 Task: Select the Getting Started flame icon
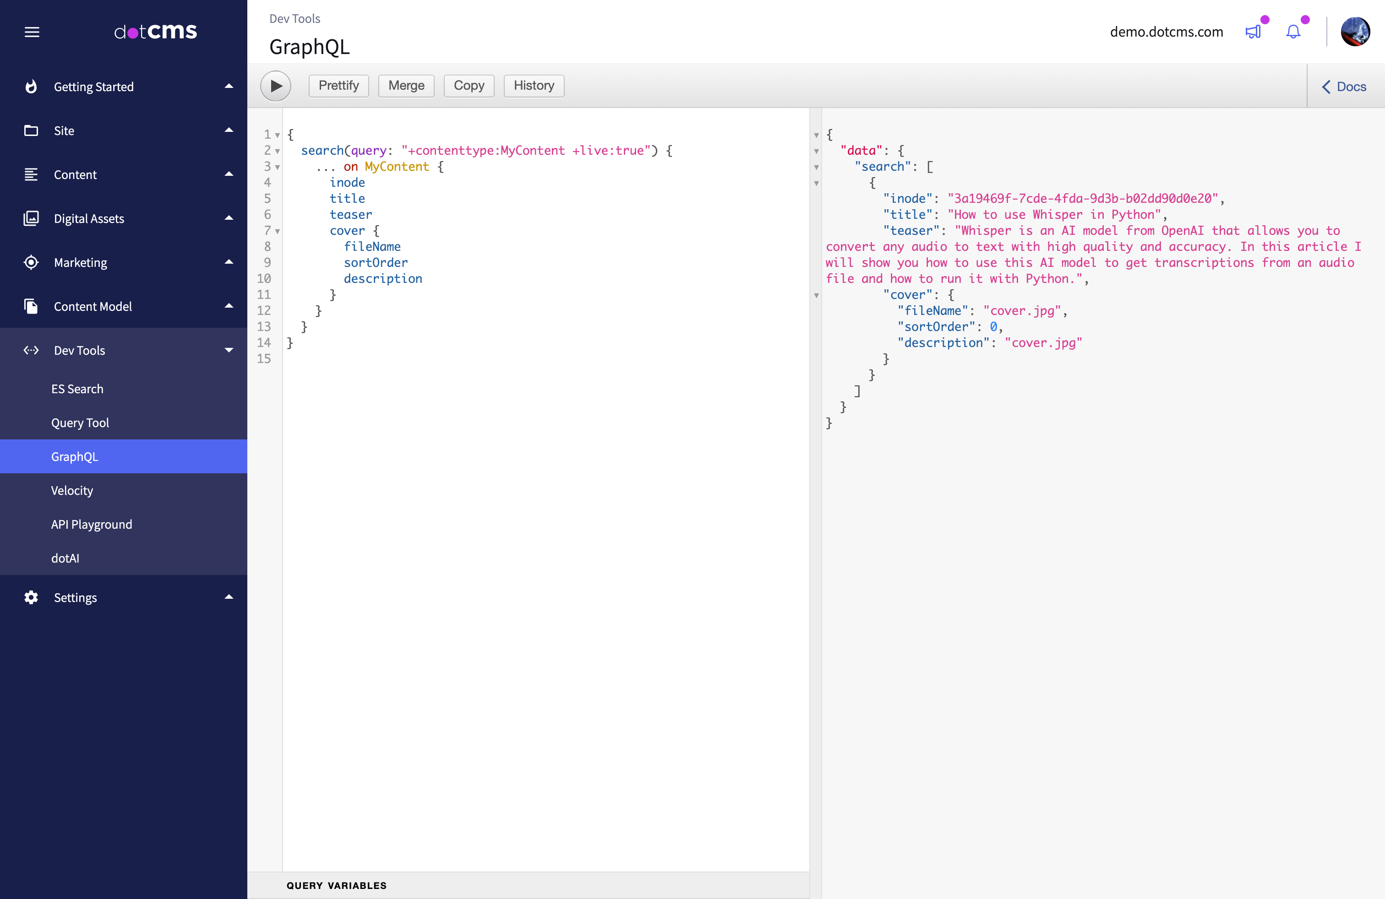point(31,86)
